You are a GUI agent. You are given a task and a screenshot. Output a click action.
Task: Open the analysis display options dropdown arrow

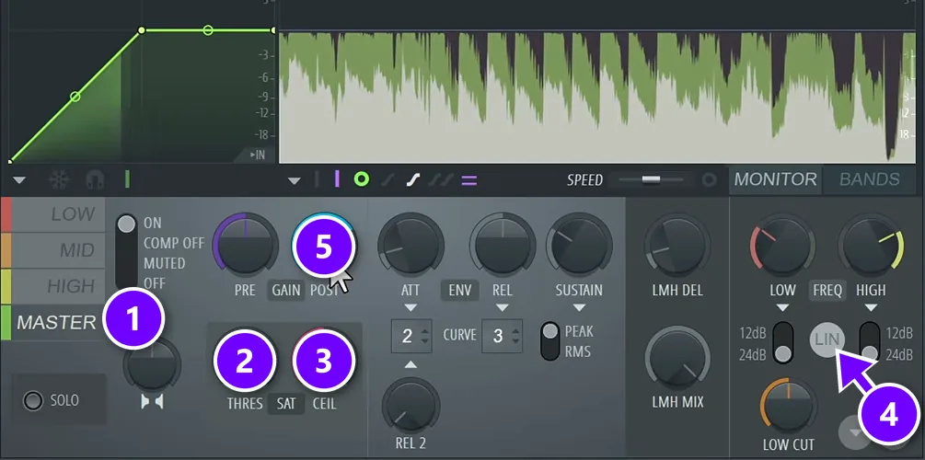click(295, 180)
